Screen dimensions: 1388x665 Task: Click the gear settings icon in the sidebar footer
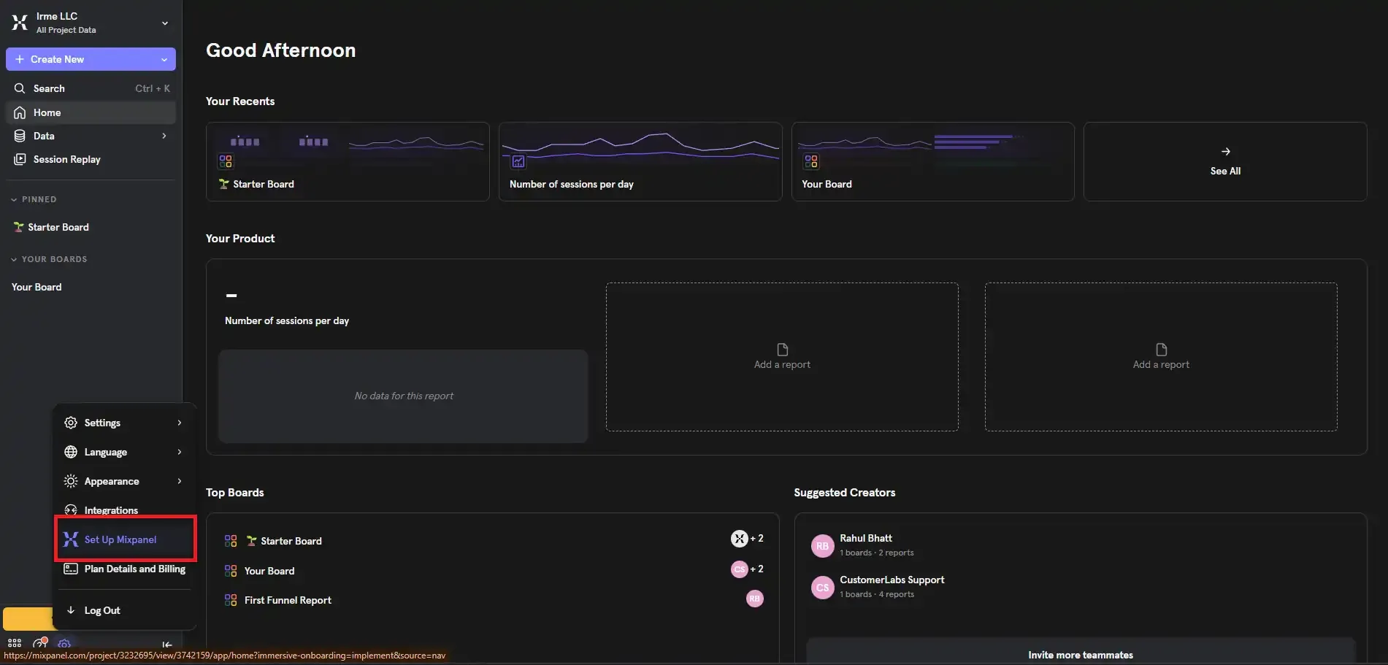click(64, 644)
